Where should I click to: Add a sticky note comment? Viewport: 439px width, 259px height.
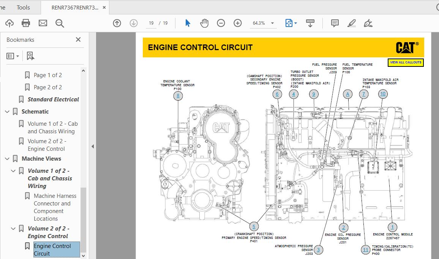[x=335, y=23]
